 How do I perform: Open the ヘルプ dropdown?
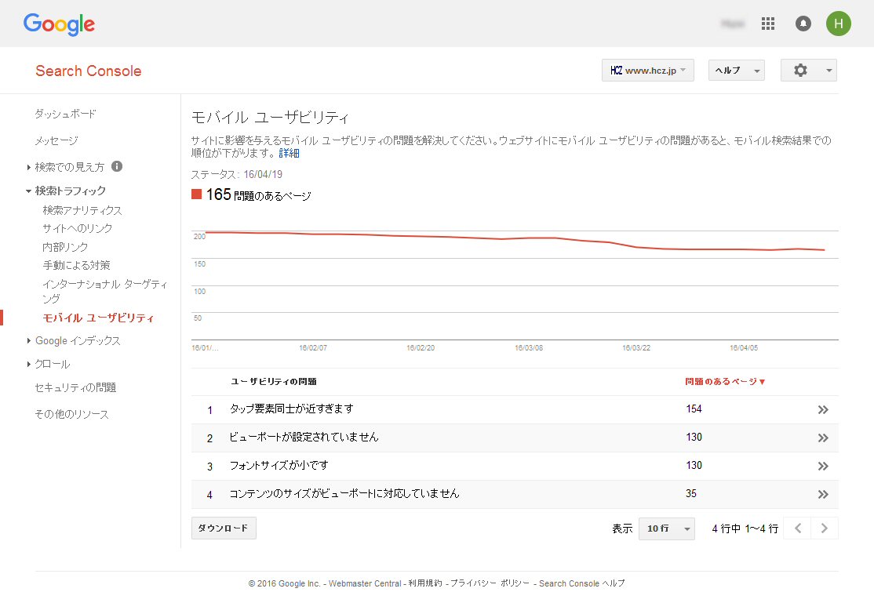[737, 70]
